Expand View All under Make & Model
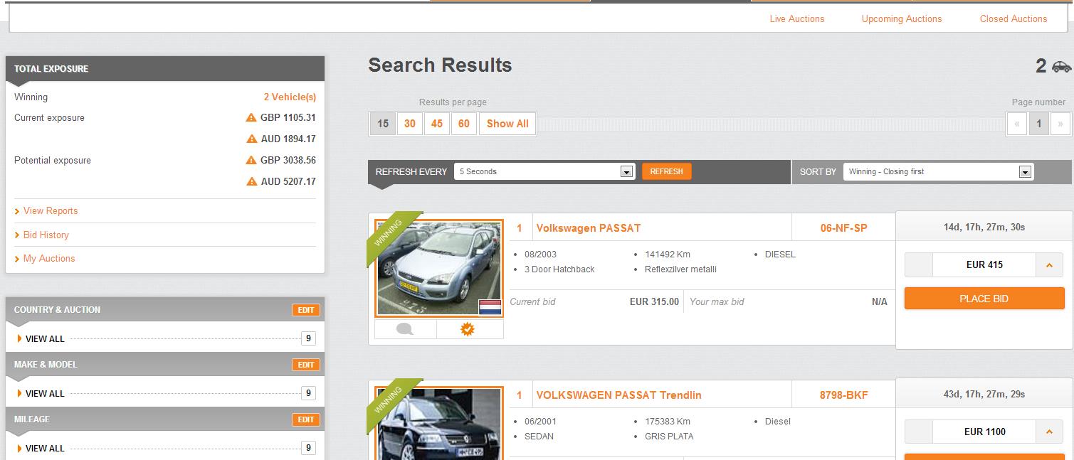 click(45, 394)
